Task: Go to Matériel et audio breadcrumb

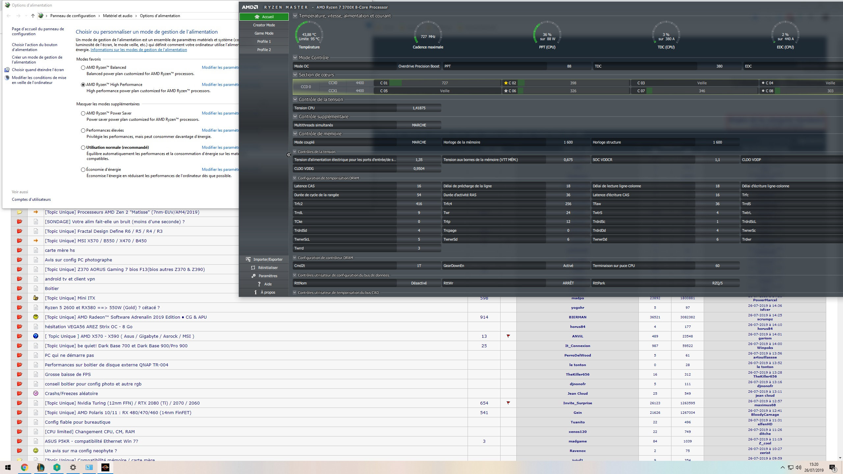Action: pos(118,16)
